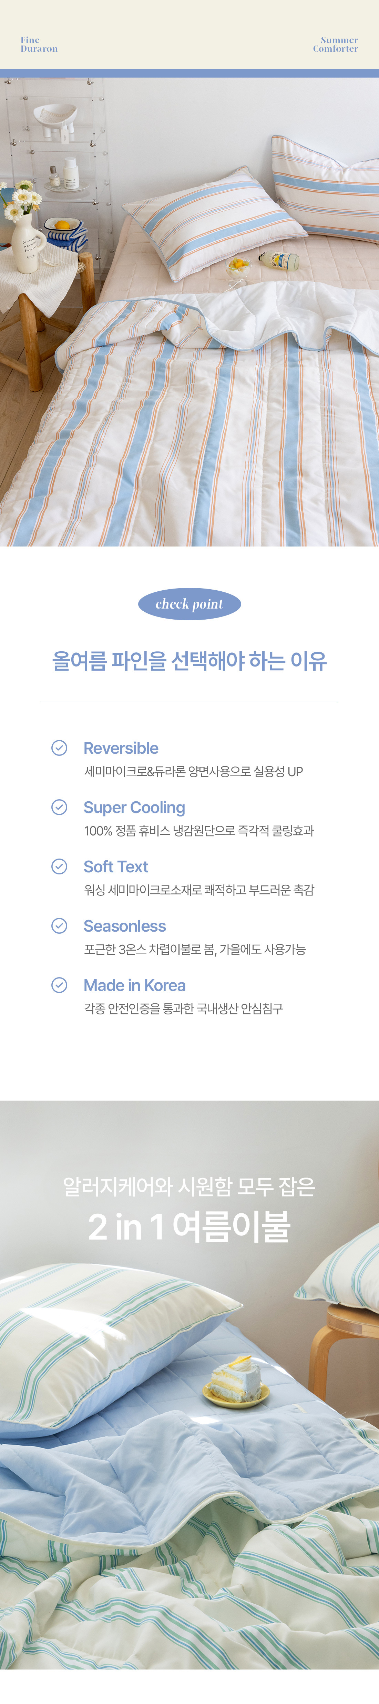Click the headline "올여름 파인을 선택해야 하는 이유"

pos(189,661)
